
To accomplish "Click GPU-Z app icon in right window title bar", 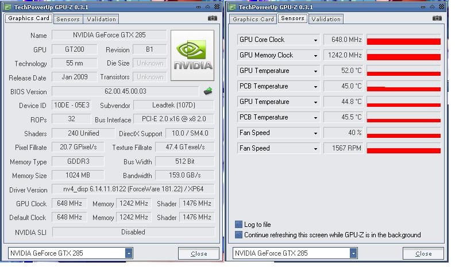I will 232,7.
